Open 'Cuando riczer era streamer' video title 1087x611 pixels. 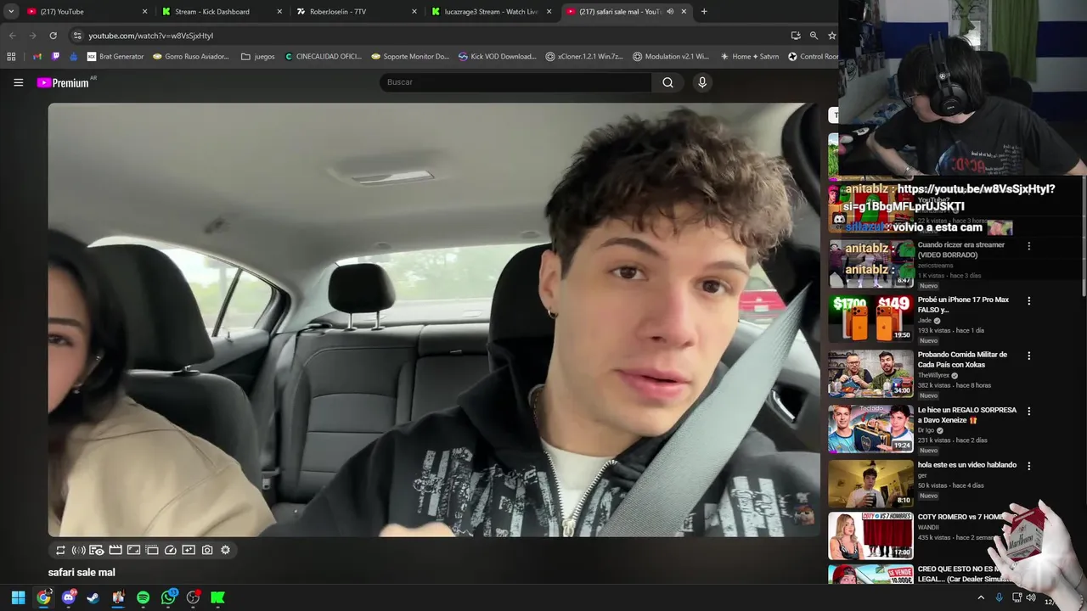click(960, 249)
